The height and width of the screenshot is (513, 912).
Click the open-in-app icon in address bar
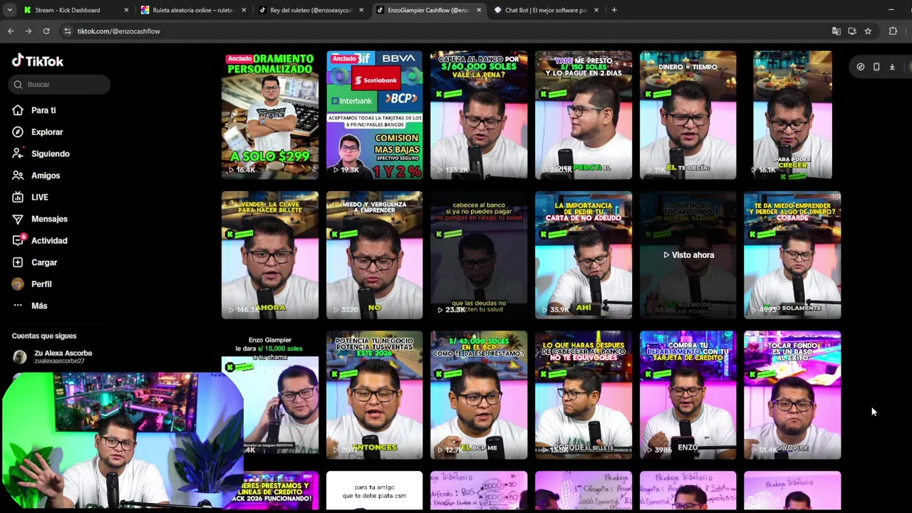coord(852,31)
